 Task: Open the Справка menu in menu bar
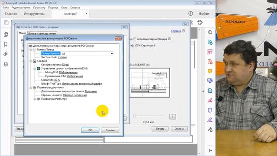tap(75, 8)
